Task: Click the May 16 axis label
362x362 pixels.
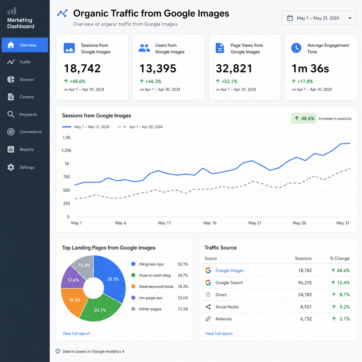Action: [210, 223]
